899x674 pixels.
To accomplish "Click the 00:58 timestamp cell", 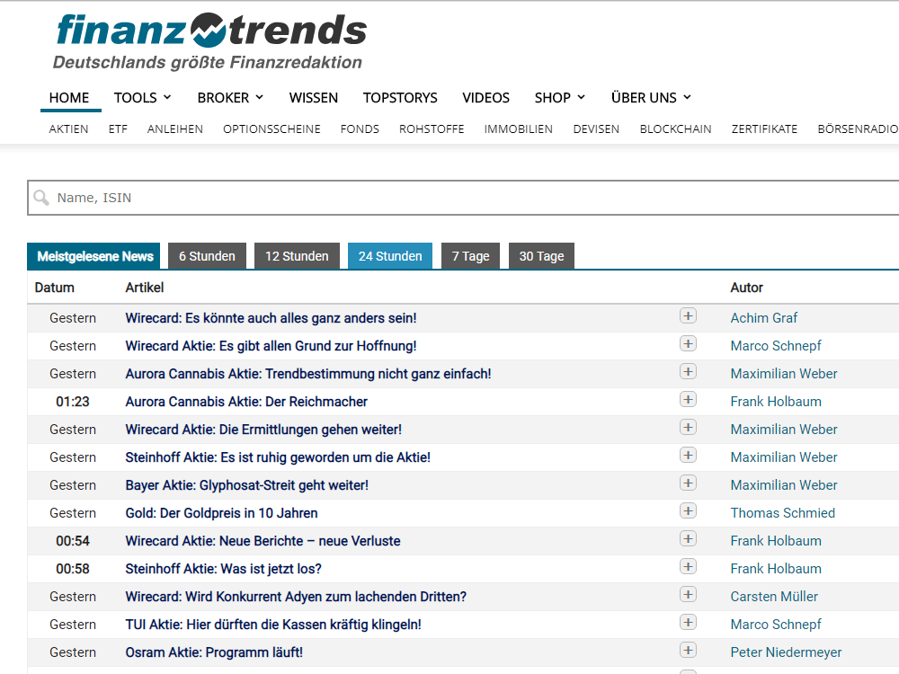I will [x=73, y=569].
